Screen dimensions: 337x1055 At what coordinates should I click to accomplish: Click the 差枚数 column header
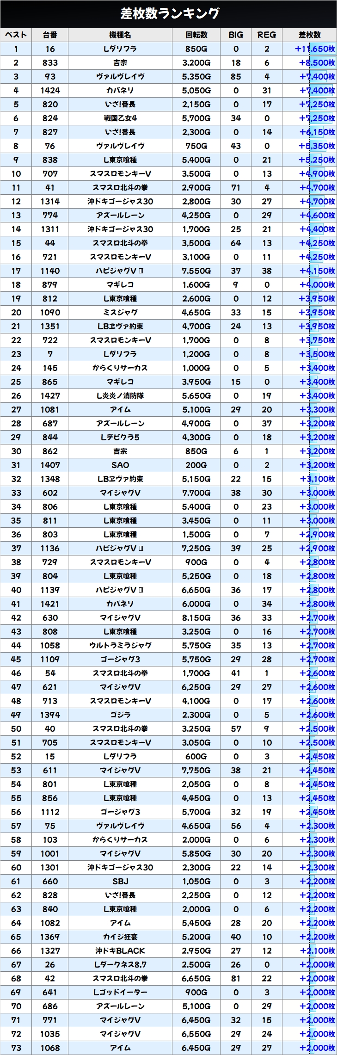(x=310, y=35)
